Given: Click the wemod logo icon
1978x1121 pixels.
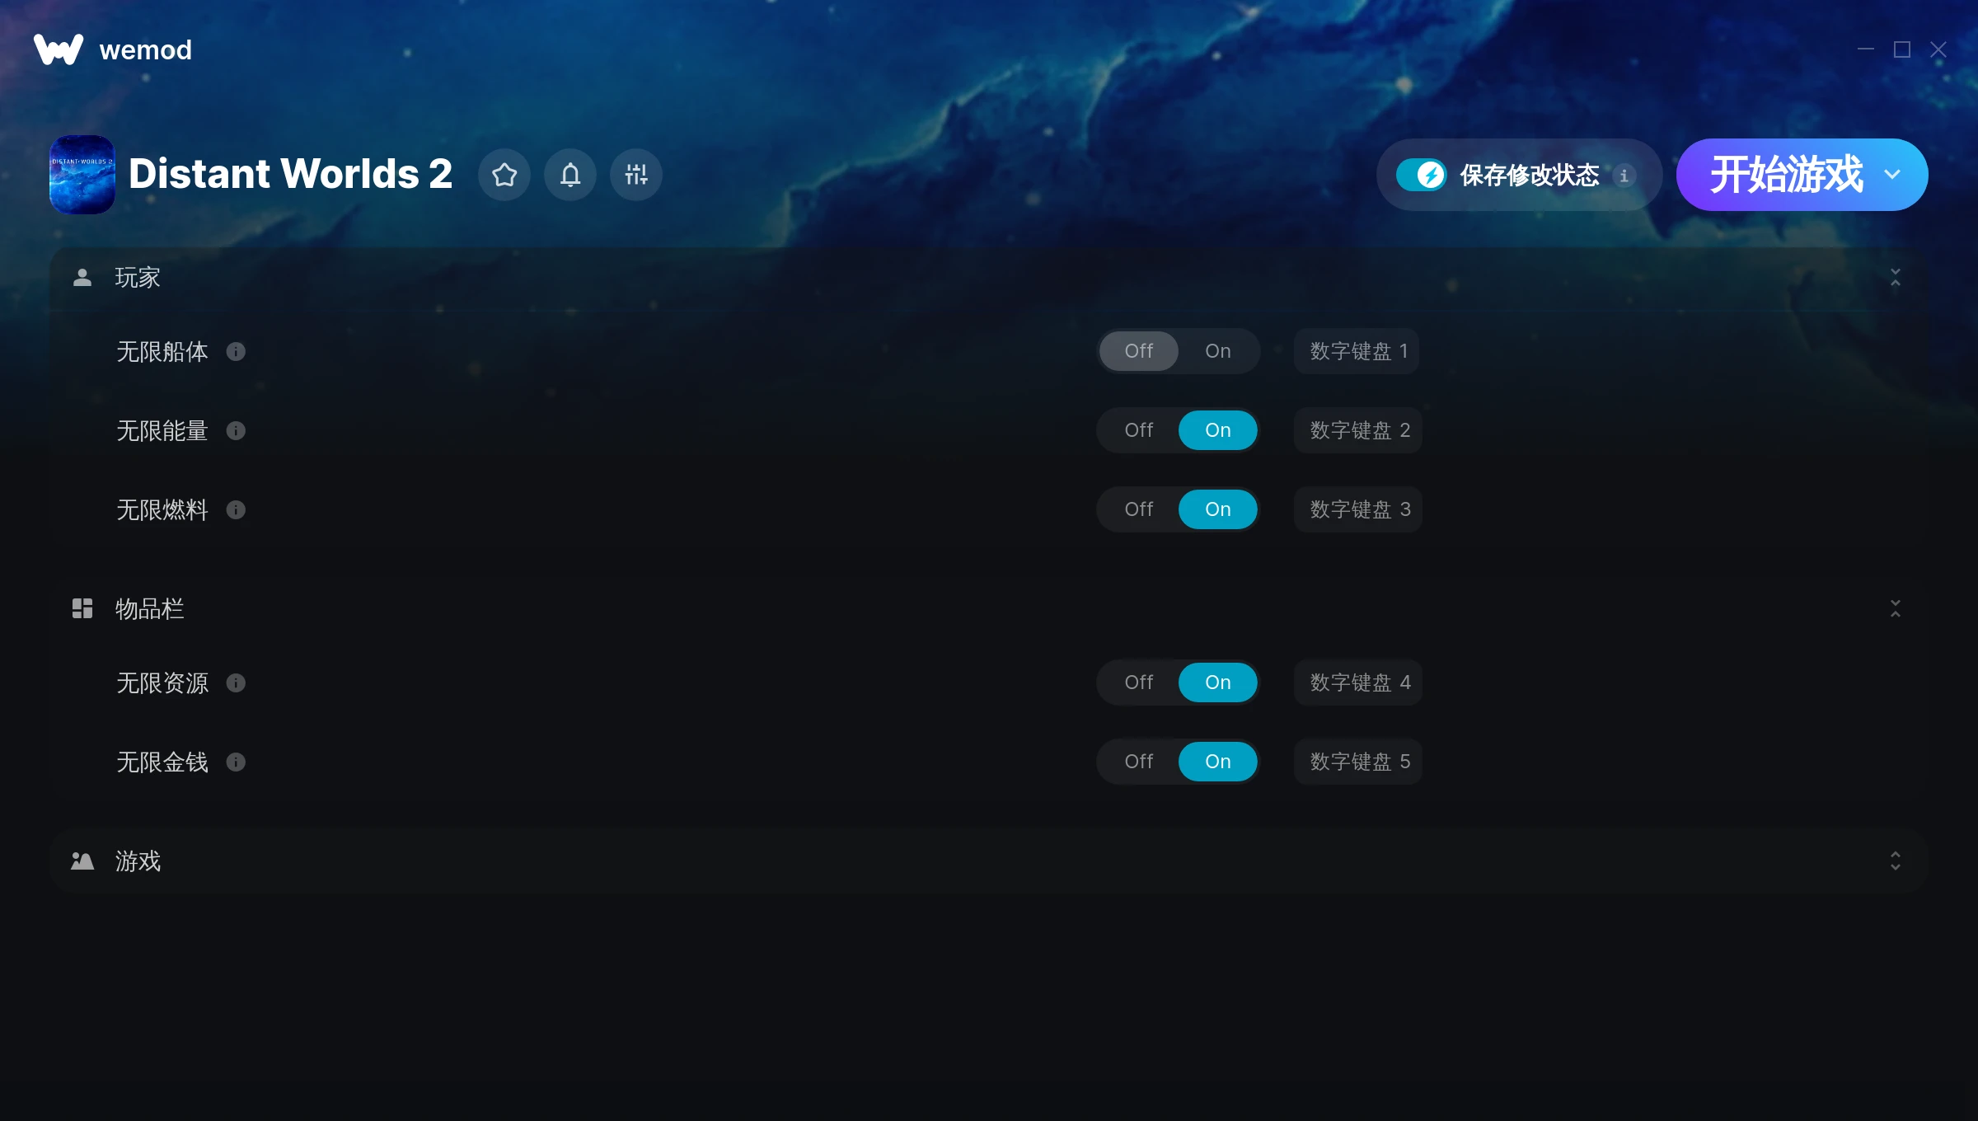Looking at the screenshot, I should click(x=59, y=49).
